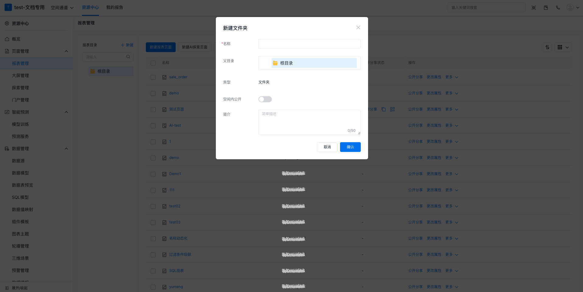
Task: Check the 测试页面 row checkbox
Action: 153,110
